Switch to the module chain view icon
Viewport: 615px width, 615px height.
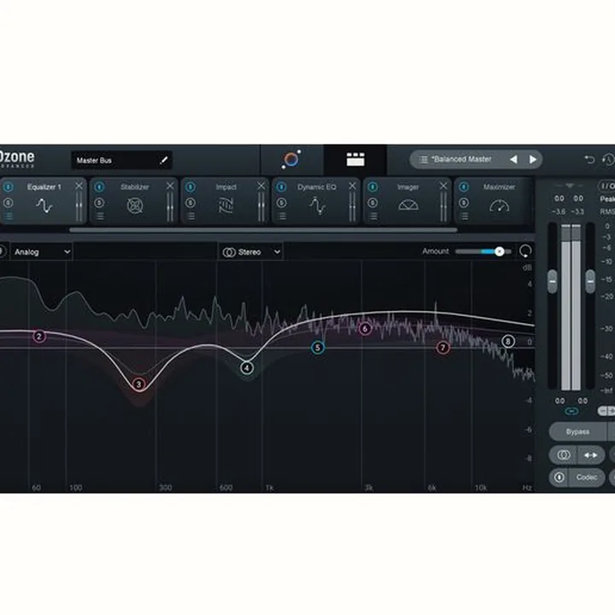355,159
